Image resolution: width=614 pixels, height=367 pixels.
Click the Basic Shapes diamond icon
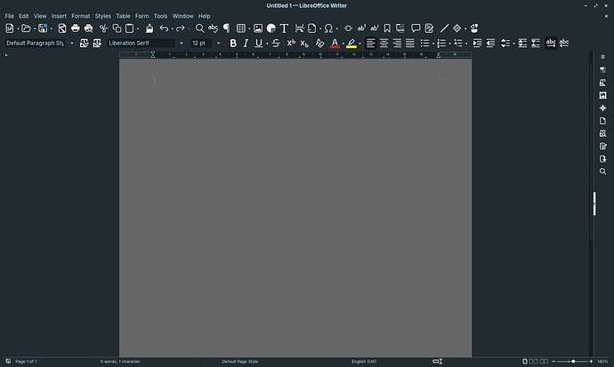point(457,28)
